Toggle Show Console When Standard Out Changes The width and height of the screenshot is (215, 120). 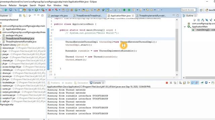pos(192,83)
